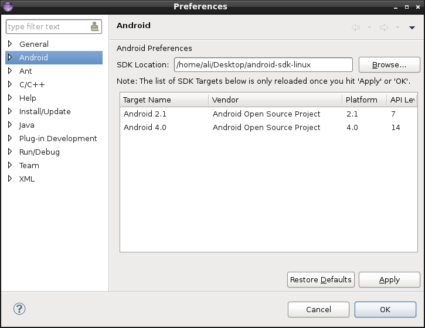This screenshot has width=425, height=328.
Task: Sort by the Vendor column header
Action: tap(276, 100)
